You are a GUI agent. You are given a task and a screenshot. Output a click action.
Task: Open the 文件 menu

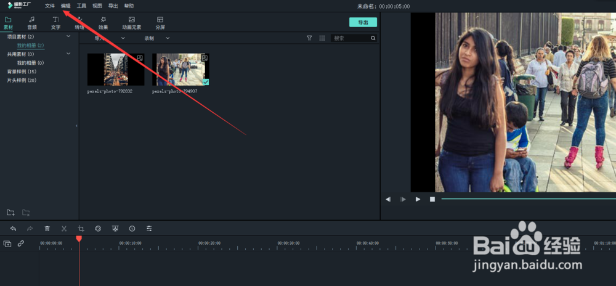pyautogui.click(x=49, y=6)
